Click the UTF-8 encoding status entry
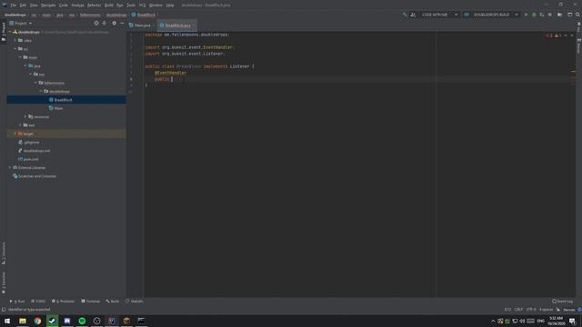This screenshot has width=582, height=327. tap(531, 309)
